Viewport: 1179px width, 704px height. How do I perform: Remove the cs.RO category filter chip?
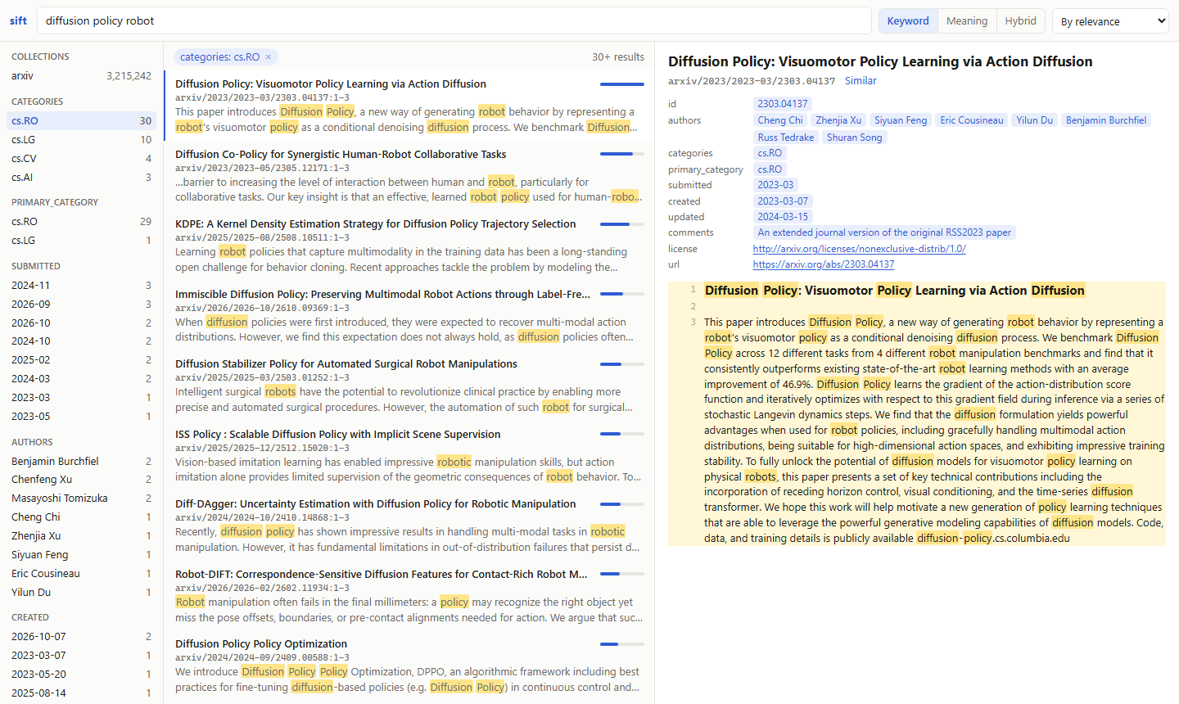click(269, 57)
